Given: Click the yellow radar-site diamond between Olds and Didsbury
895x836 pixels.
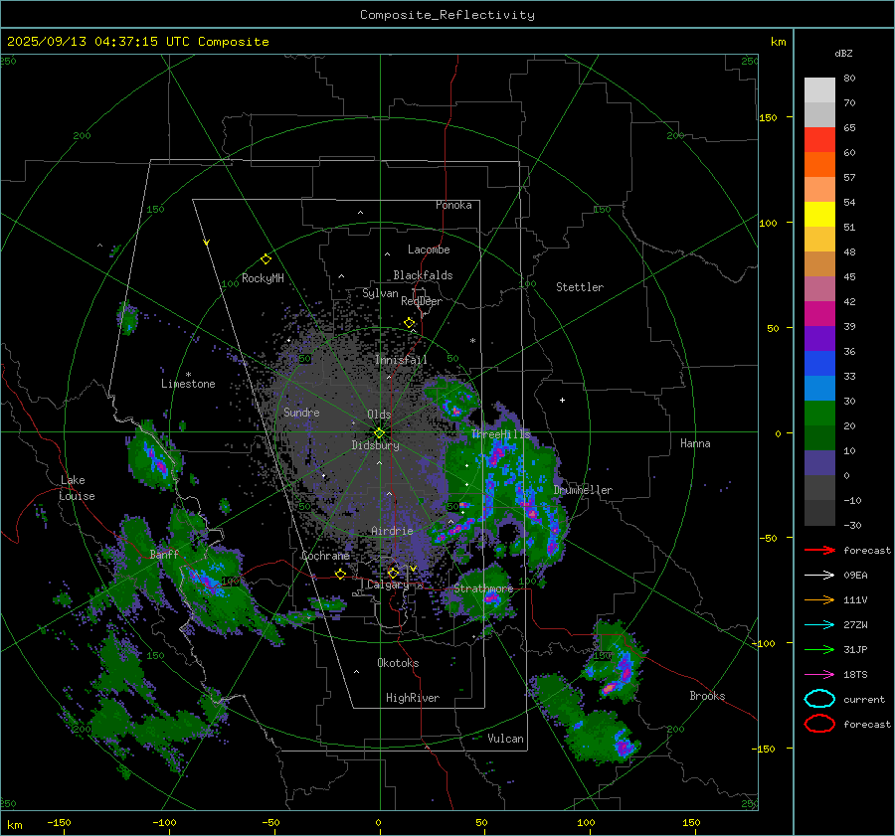Looking at the screenshot, I should coord(379,433).
